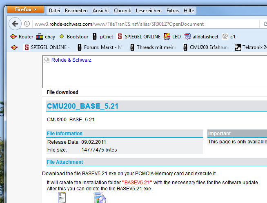Screen dimensions: 267x203
Task: Click the c't bookmark icon
Action: pyautogui.click(x=225, y=36)
